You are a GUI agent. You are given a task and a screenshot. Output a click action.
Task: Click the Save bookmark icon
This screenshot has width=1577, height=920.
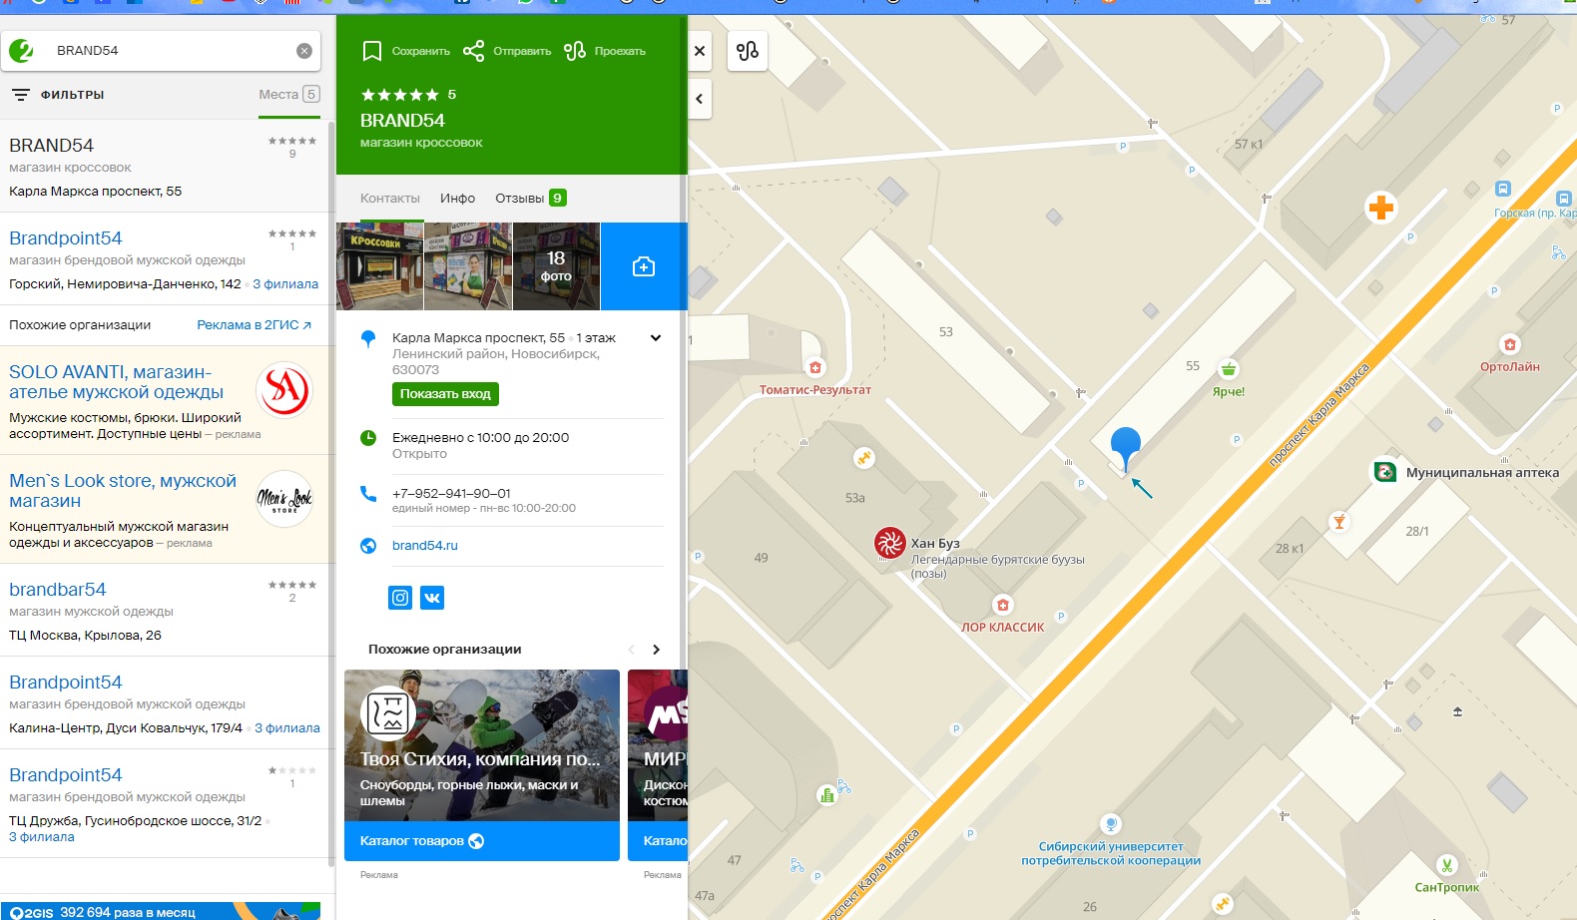pyautogui.click(x=372, y=51)
